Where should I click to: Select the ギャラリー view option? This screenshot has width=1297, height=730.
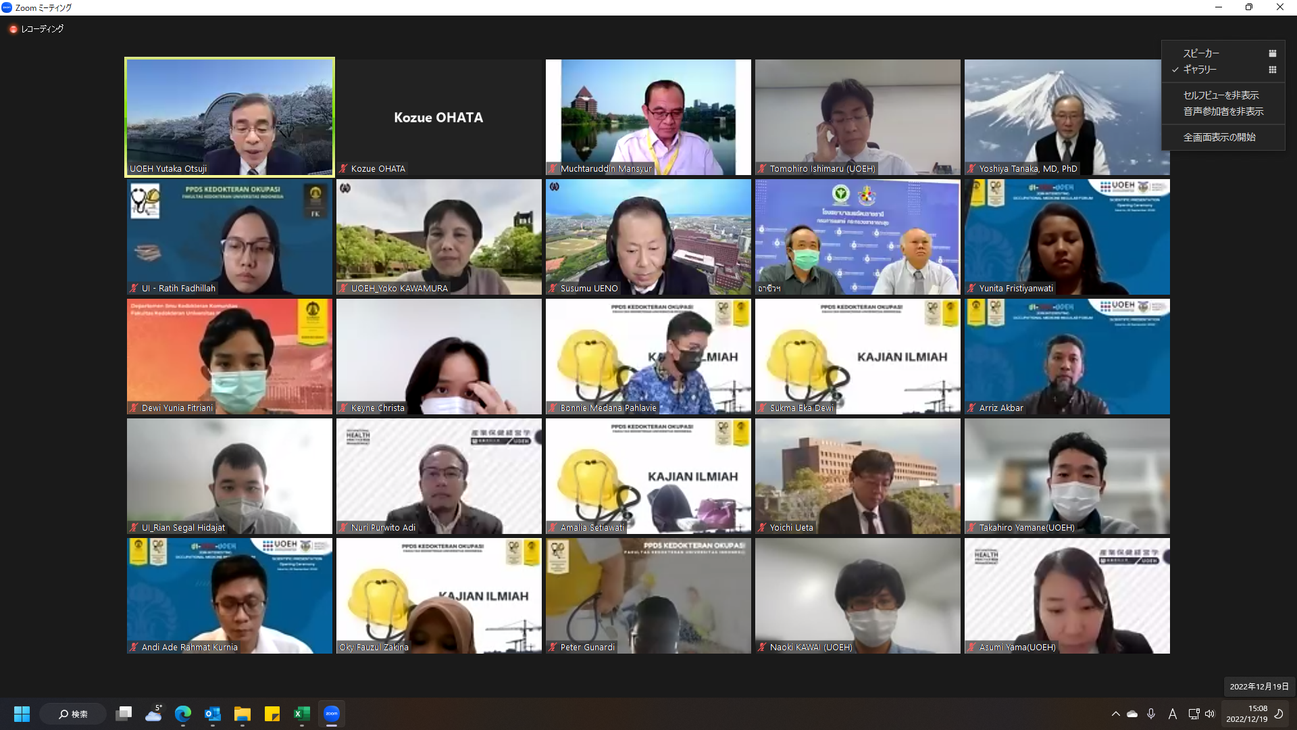(1223, 70)
